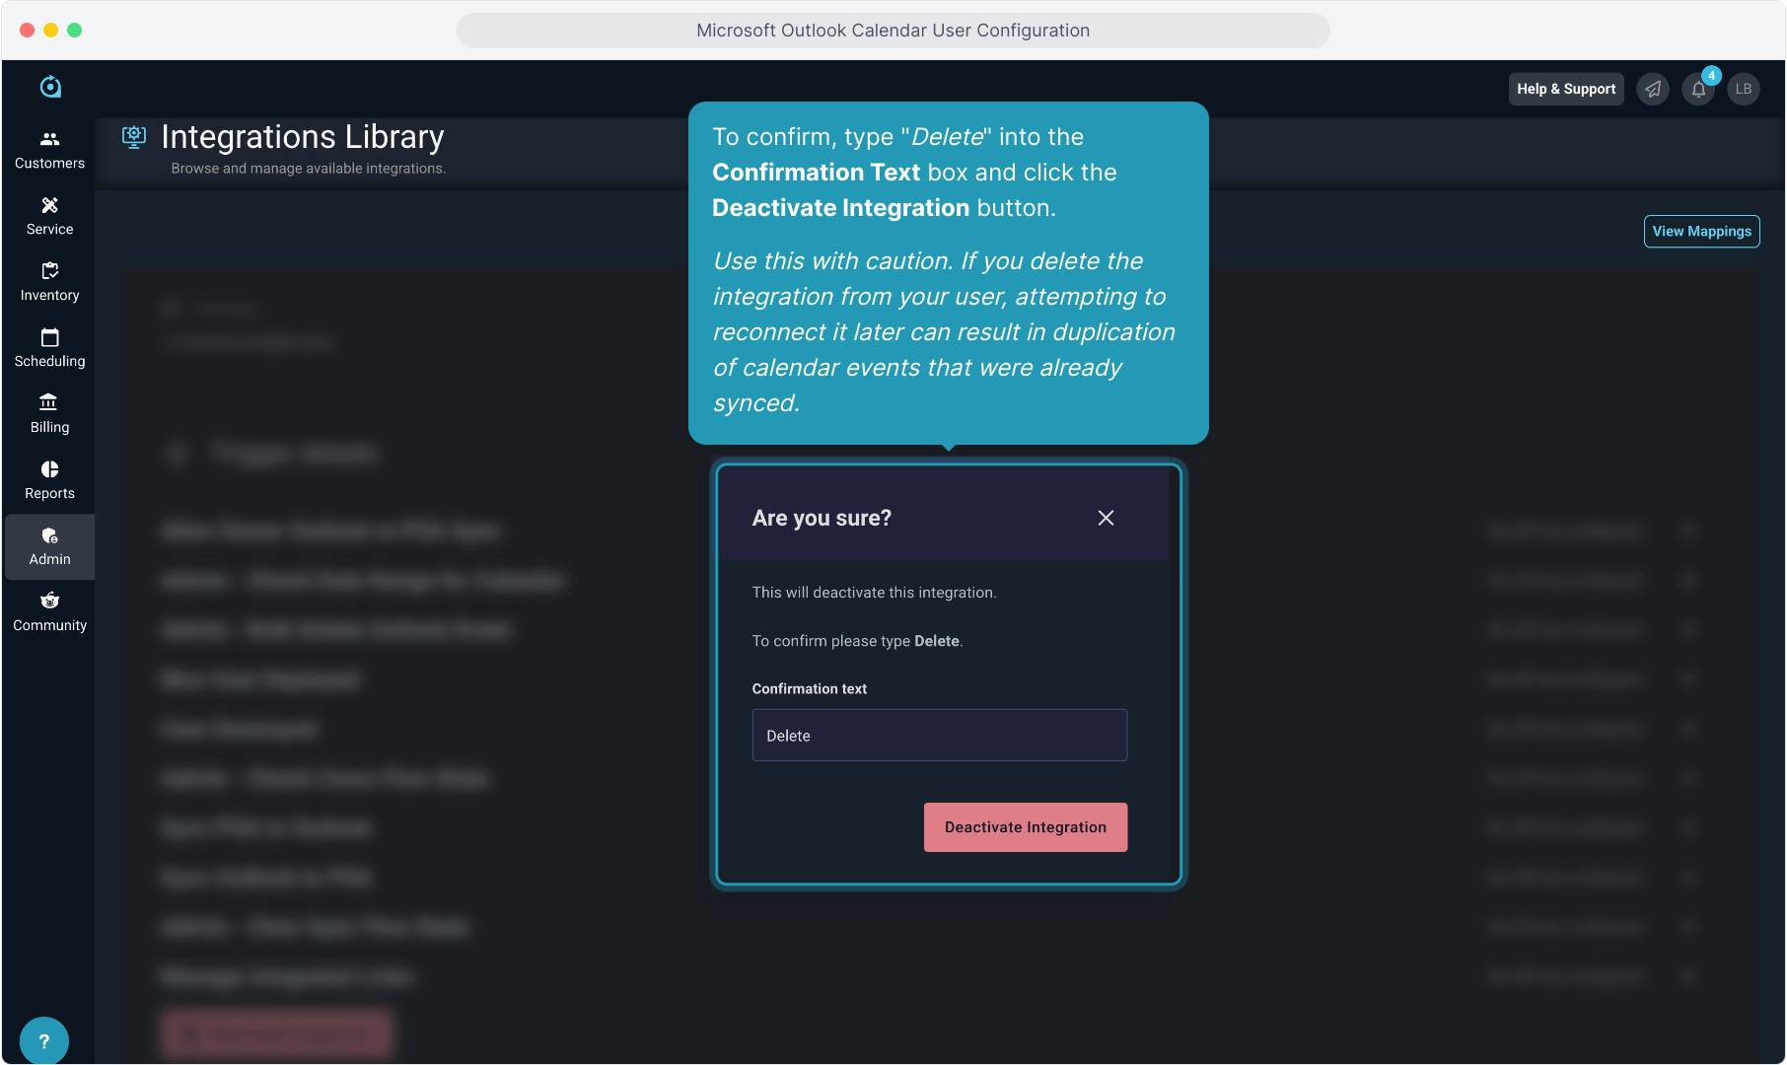Open Billing in the sidebar
Image resolution: width=1787 pixels, height=1065 pixels.
[49, 414]
